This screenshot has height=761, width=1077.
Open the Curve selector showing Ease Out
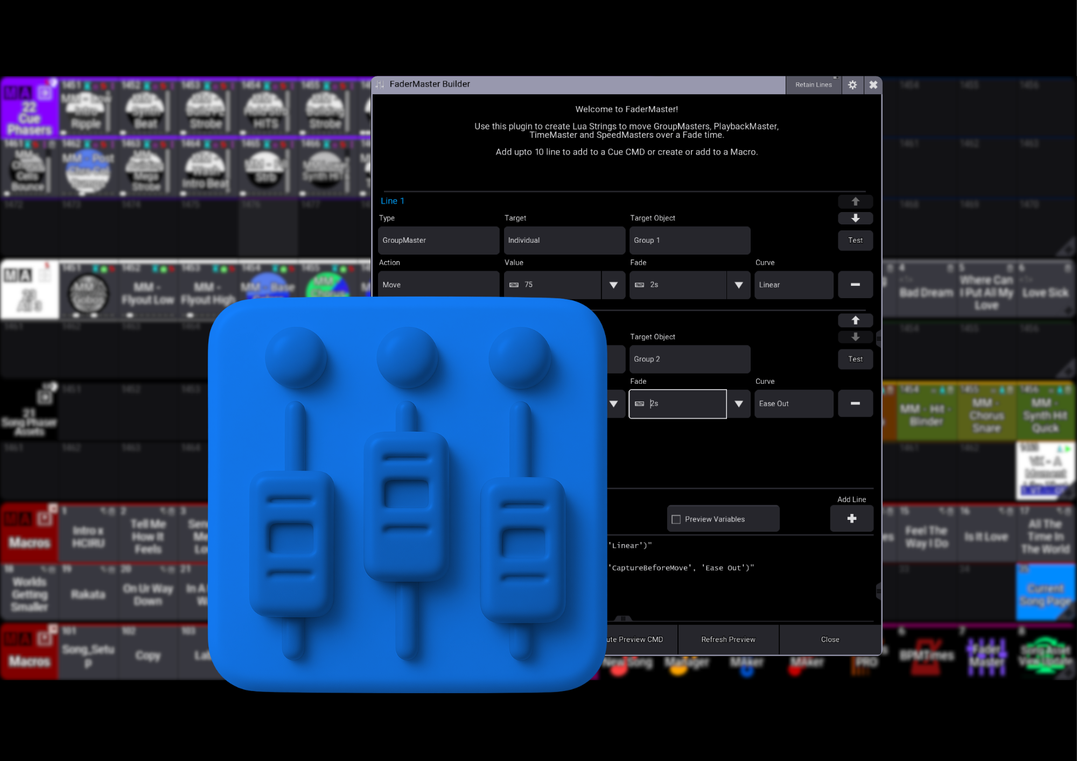tap(794, 404)
